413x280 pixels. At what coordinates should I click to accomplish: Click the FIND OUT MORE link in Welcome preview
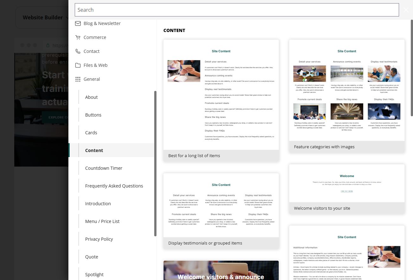(x=347, y=191)
